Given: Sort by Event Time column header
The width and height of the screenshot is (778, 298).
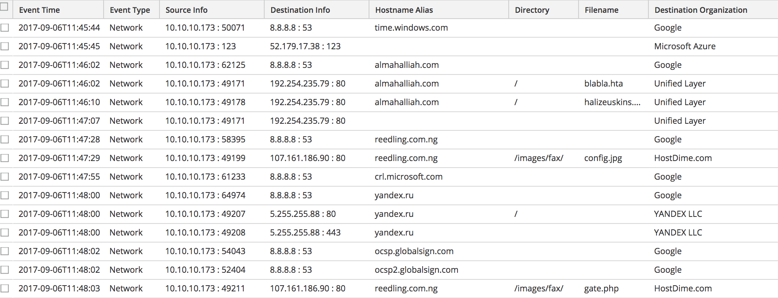Looking at the screenshot, I should click(x=39, y=10).
